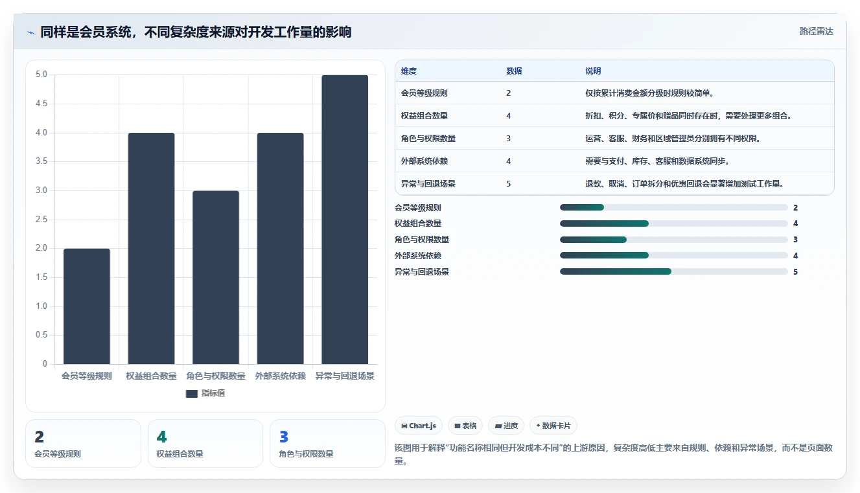Click the 外部系统依赖 bar in the chart
The height and width of the screenshot is (493, 860).
tap(280, 249)
